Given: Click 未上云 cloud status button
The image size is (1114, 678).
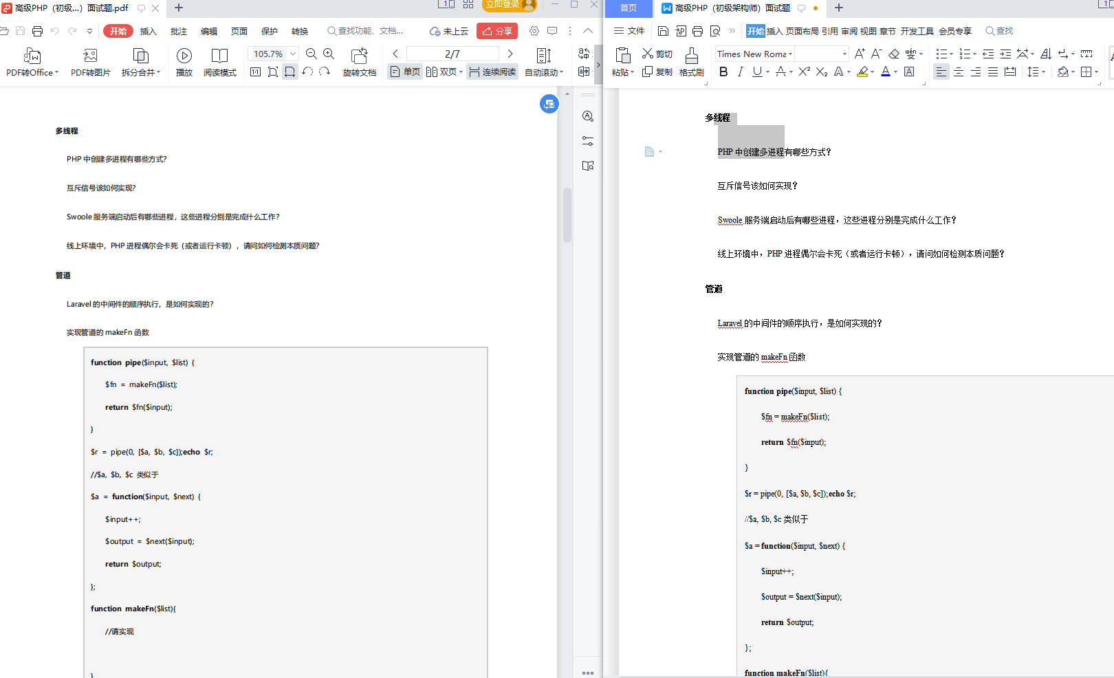Looking at the screenshot, I should coord(449,31).
